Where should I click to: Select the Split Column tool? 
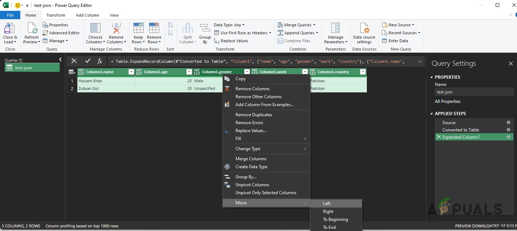point(187,32)
